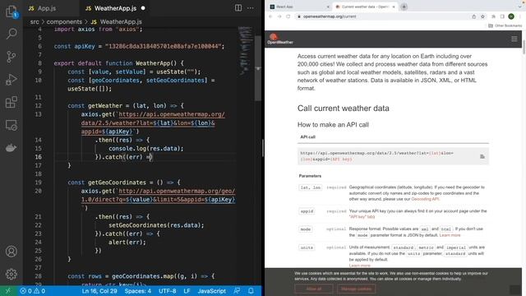
Task: Open the Run and Debug view
Action: [12, 79]
